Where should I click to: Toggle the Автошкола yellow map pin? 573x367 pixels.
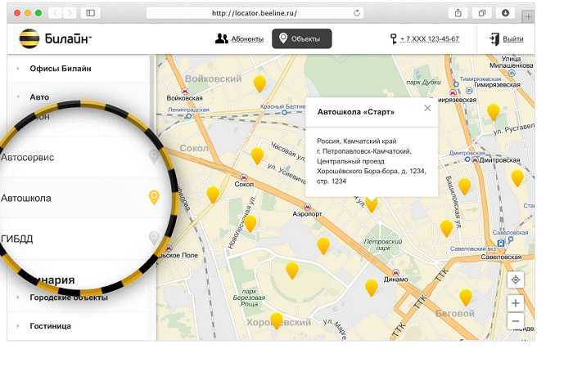[x=154, y=197]
